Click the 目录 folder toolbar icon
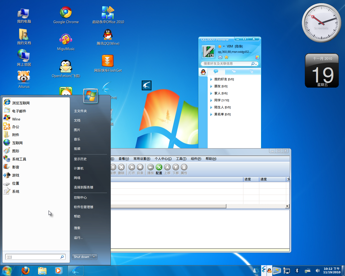 pyautogui.click(x=140, y=169)
